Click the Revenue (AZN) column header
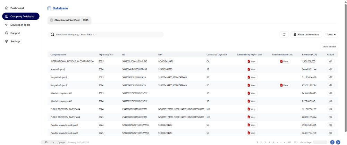The image size is (347, 145). (310, 54)
